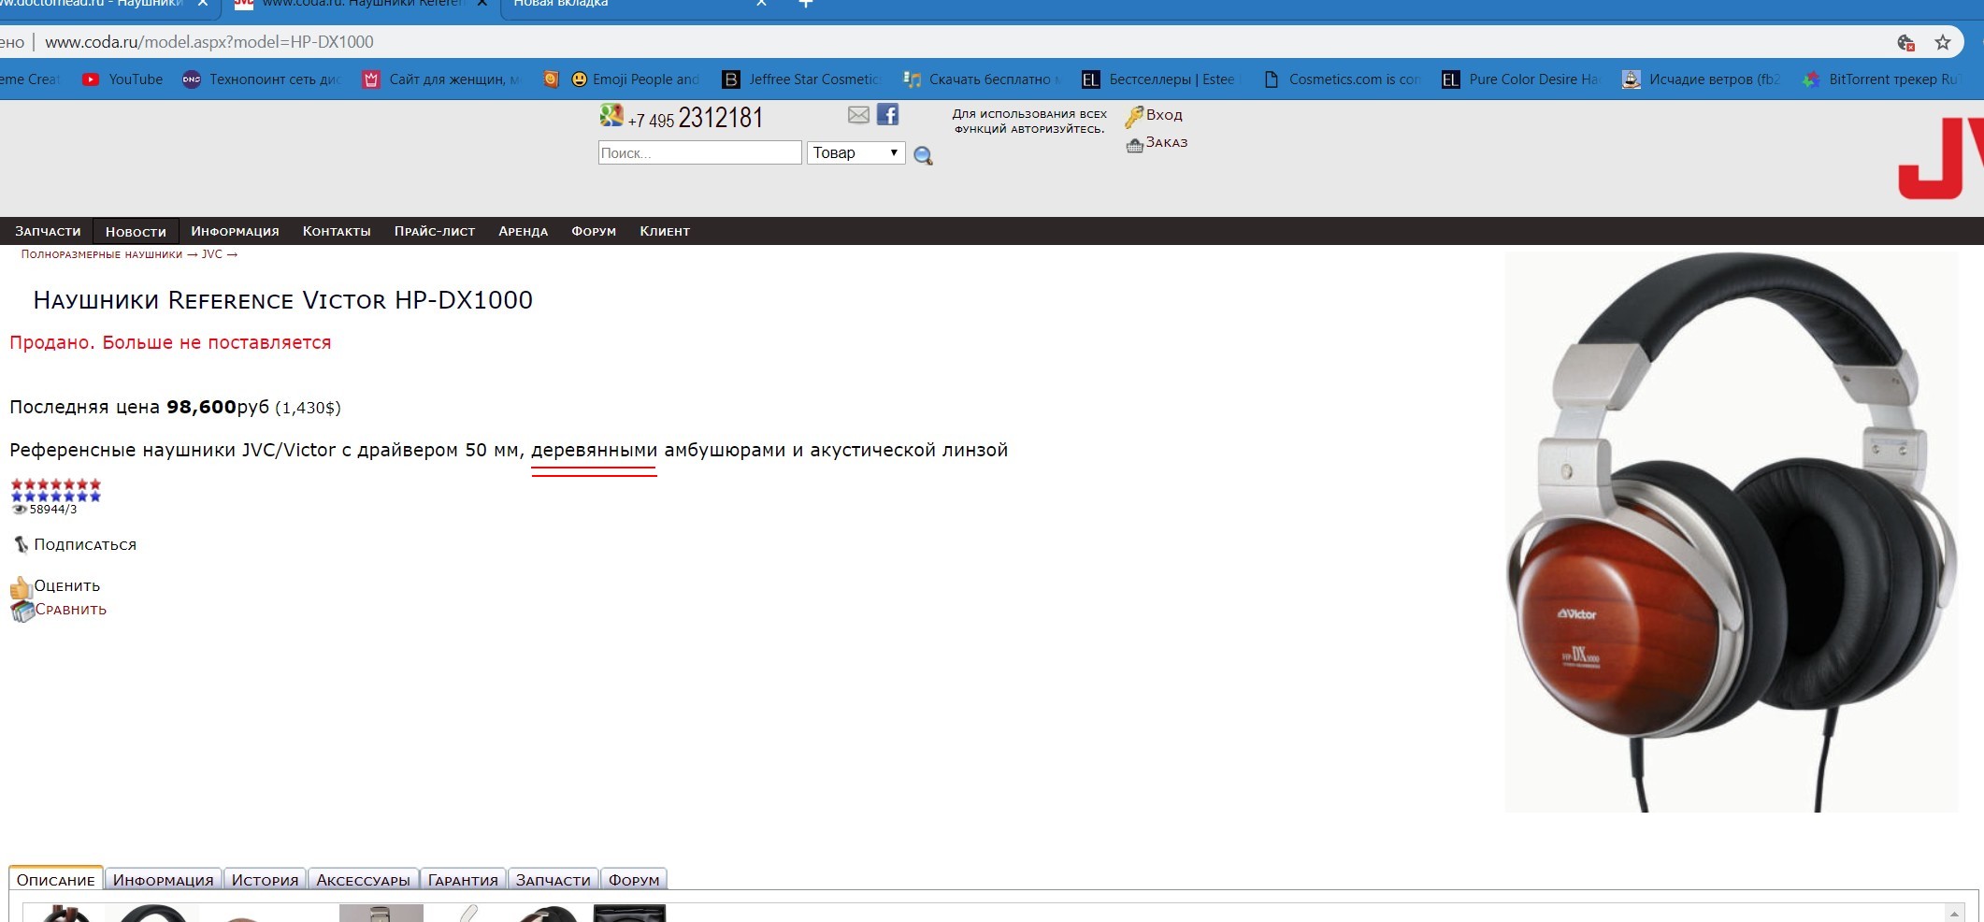Open Cosmetics.com bookmark
The width and height of the screenshot is (1984, 922).
pyautogui.click(x=1342, y=79)
